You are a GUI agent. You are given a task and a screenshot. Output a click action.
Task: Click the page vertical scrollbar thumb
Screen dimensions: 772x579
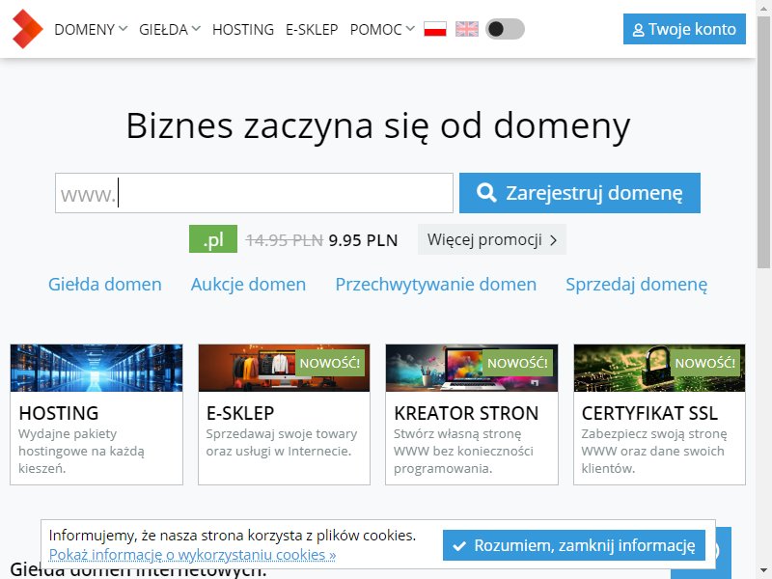pyautogui.click(x=763, y=142)
